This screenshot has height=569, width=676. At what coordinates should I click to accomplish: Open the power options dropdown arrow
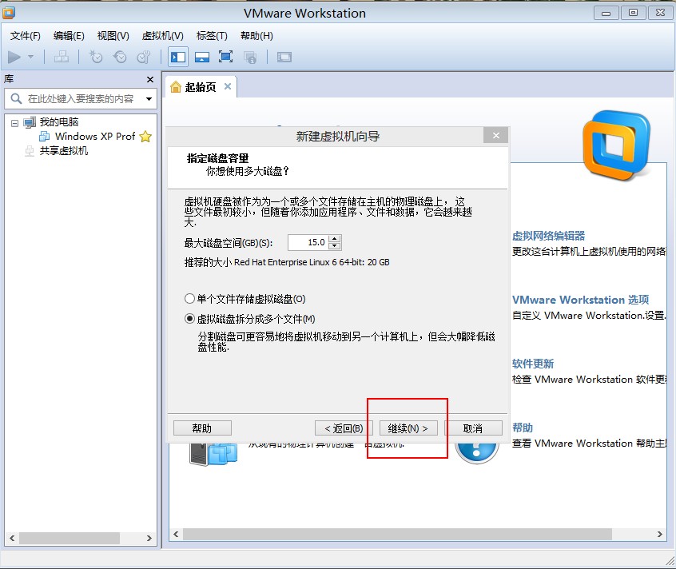[x=30, y=57]
